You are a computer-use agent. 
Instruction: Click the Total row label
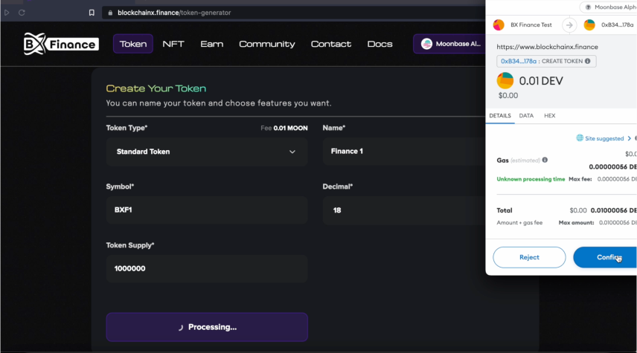click(x=504, y=210)
